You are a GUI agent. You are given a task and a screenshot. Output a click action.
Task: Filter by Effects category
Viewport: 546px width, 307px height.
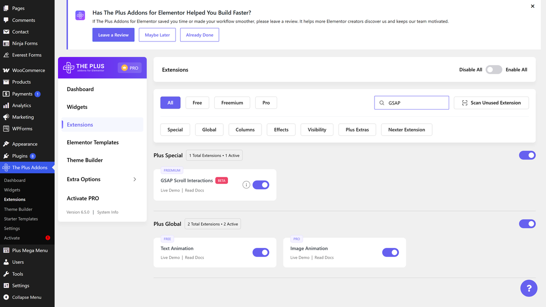tap(281, 130)
